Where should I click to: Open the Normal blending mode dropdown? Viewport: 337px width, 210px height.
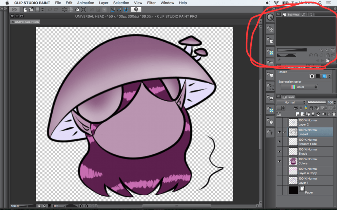291,102
